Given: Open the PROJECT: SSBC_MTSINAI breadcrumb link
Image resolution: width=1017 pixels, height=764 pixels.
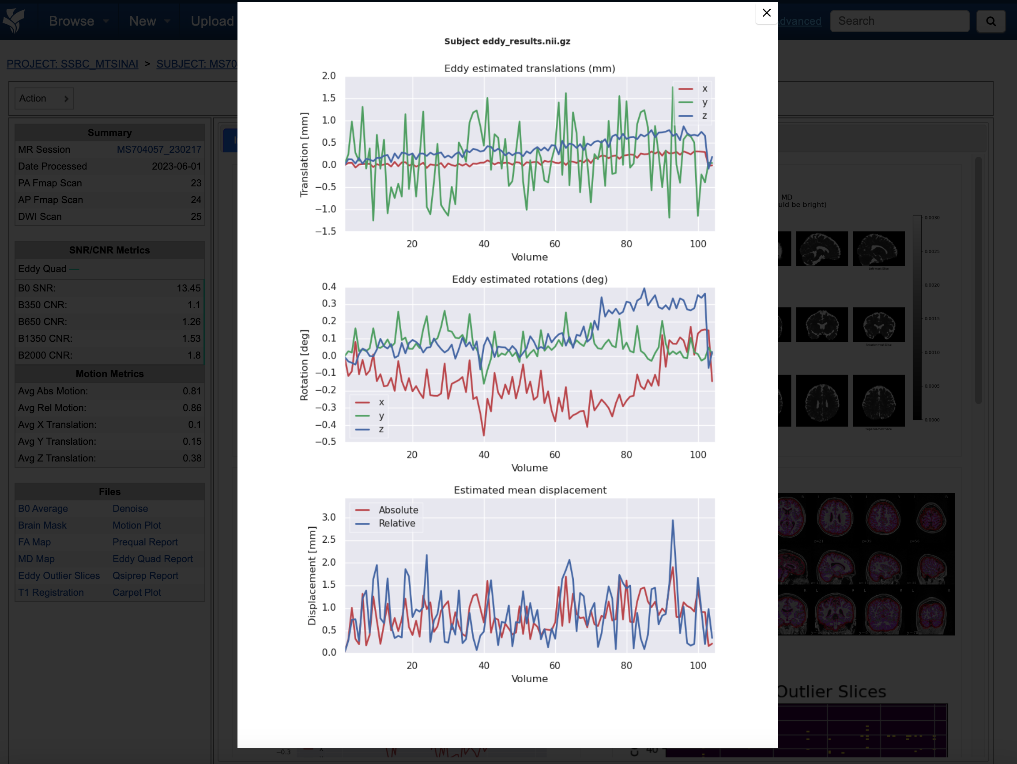Looking at the screenshot, I should click(73, 64).
